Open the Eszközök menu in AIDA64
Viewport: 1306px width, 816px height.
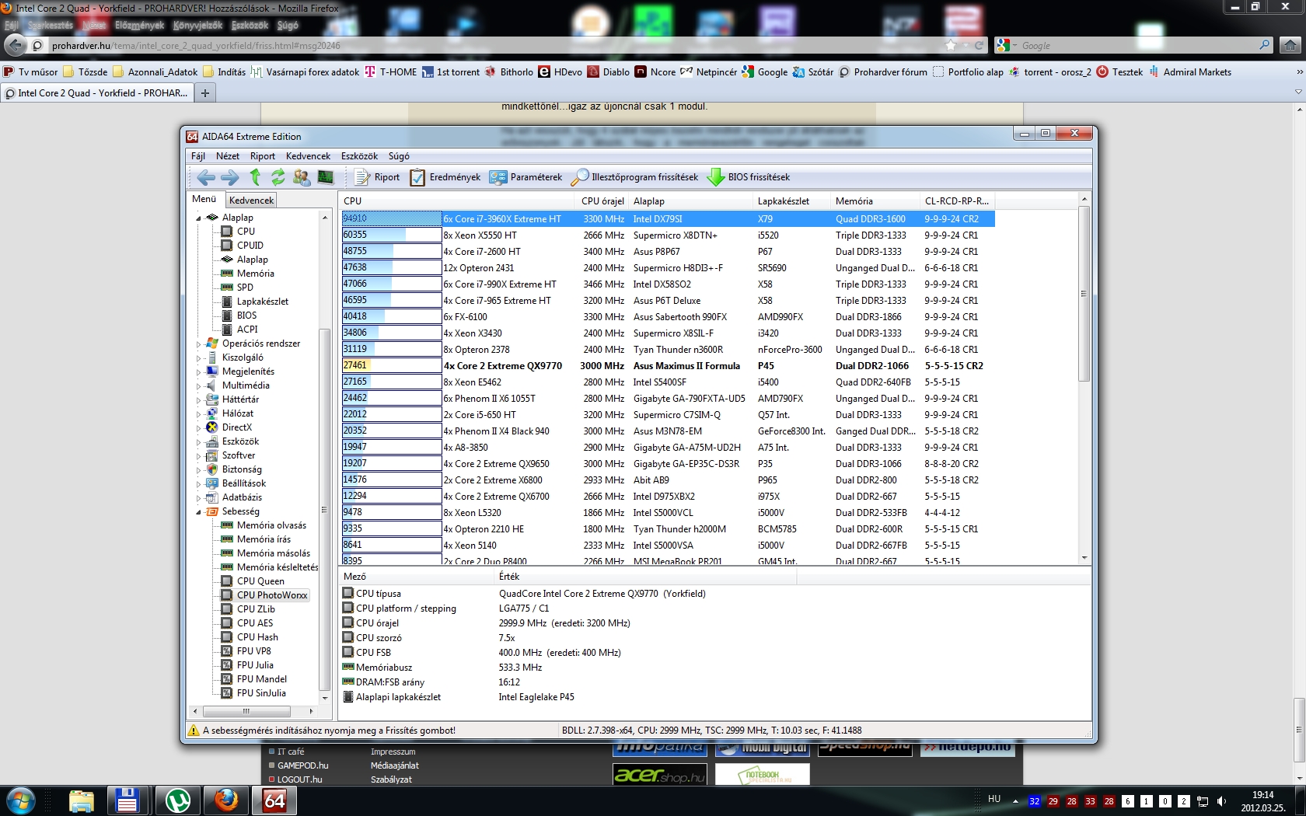click(x=359, y=156)
